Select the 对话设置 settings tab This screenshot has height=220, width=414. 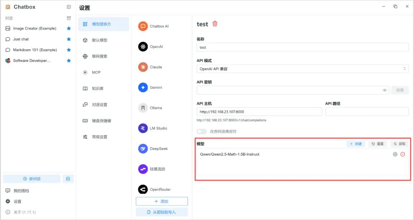pyautogui.click(x=103, y=105)
